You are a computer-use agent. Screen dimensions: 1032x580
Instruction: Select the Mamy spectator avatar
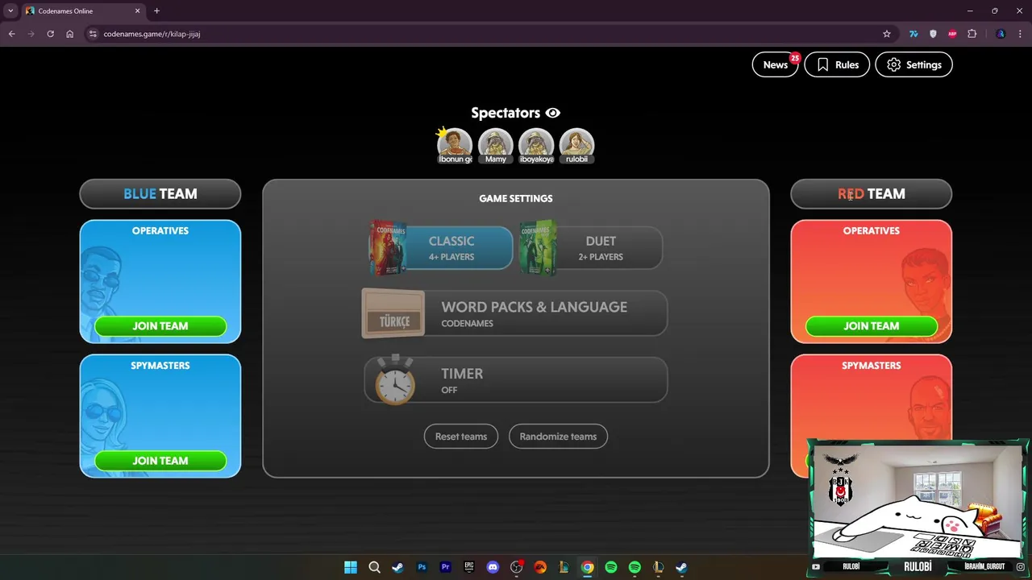[x=495, y=146]
